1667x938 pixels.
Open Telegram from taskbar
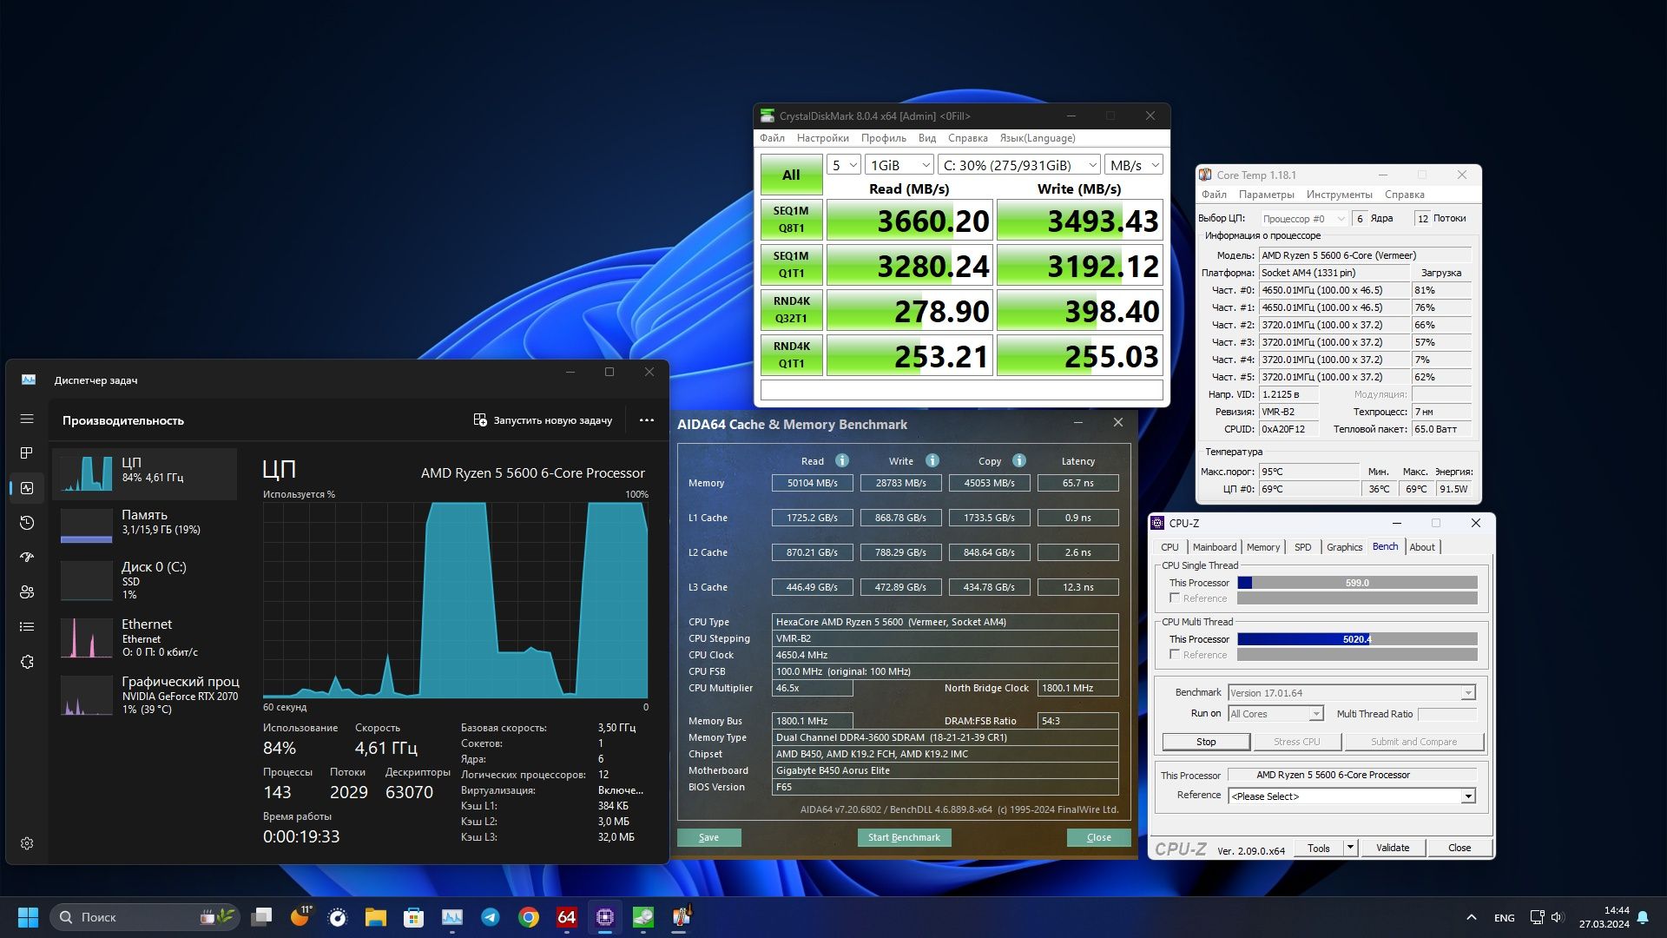(x=490, y=917)
